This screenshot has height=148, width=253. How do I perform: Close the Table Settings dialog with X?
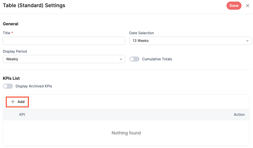coord(247,6)
